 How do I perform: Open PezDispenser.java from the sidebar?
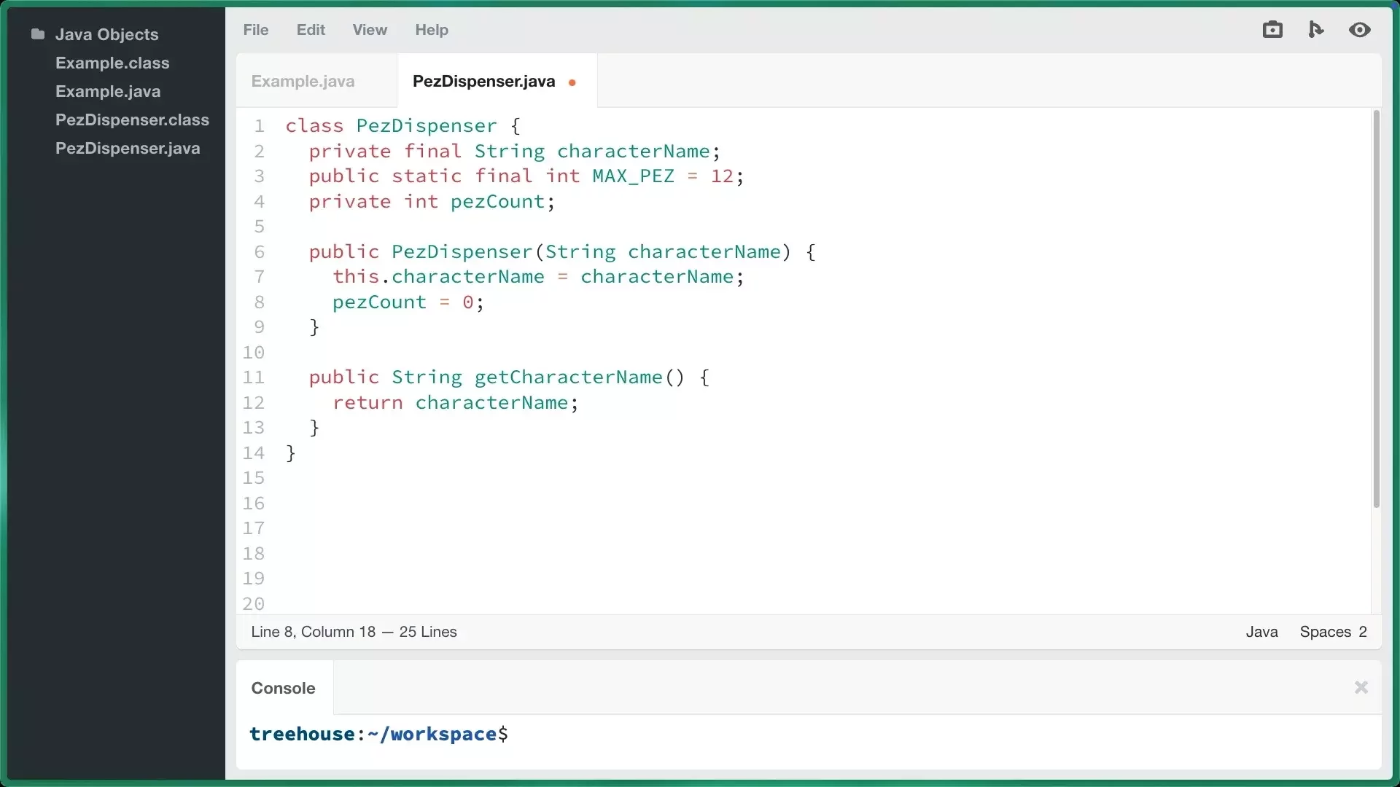click(x=128, y=149)
